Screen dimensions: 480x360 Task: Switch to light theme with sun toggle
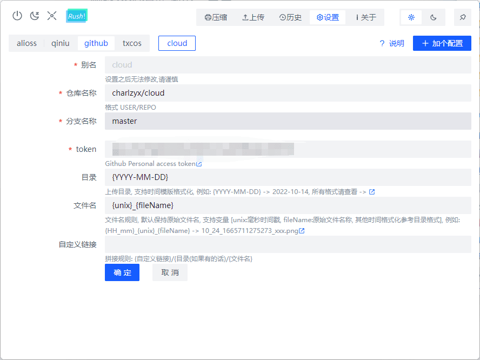411,17
